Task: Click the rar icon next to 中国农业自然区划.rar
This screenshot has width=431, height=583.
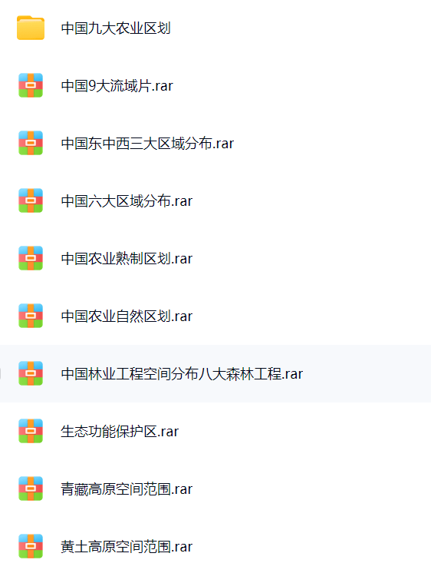Action: (x=31, y=316)
